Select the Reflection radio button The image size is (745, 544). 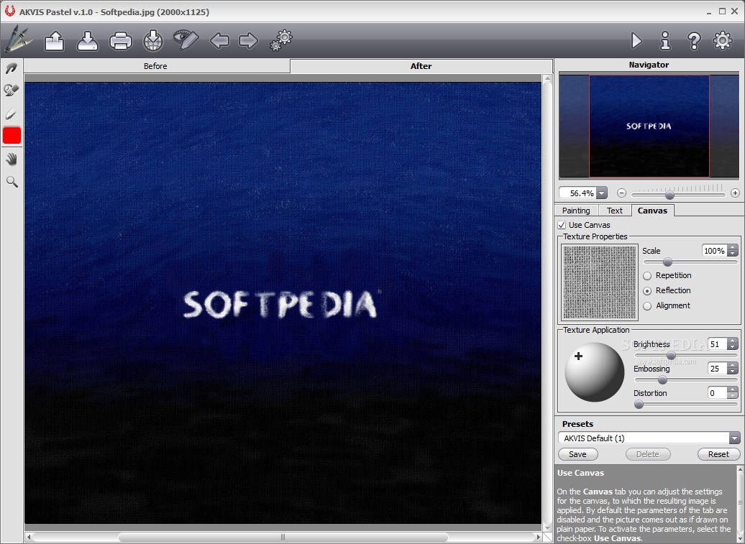(647, 291)
